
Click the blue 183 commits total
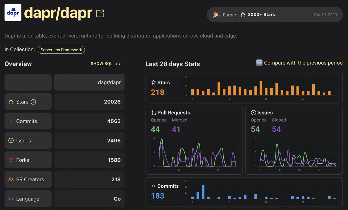[157, 196]
